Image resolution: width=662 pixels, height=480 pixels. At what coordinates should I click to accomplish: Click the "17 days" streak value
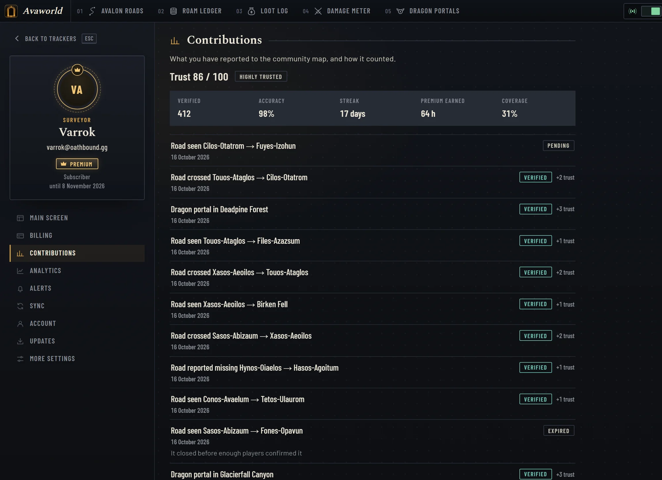[353, 114]
